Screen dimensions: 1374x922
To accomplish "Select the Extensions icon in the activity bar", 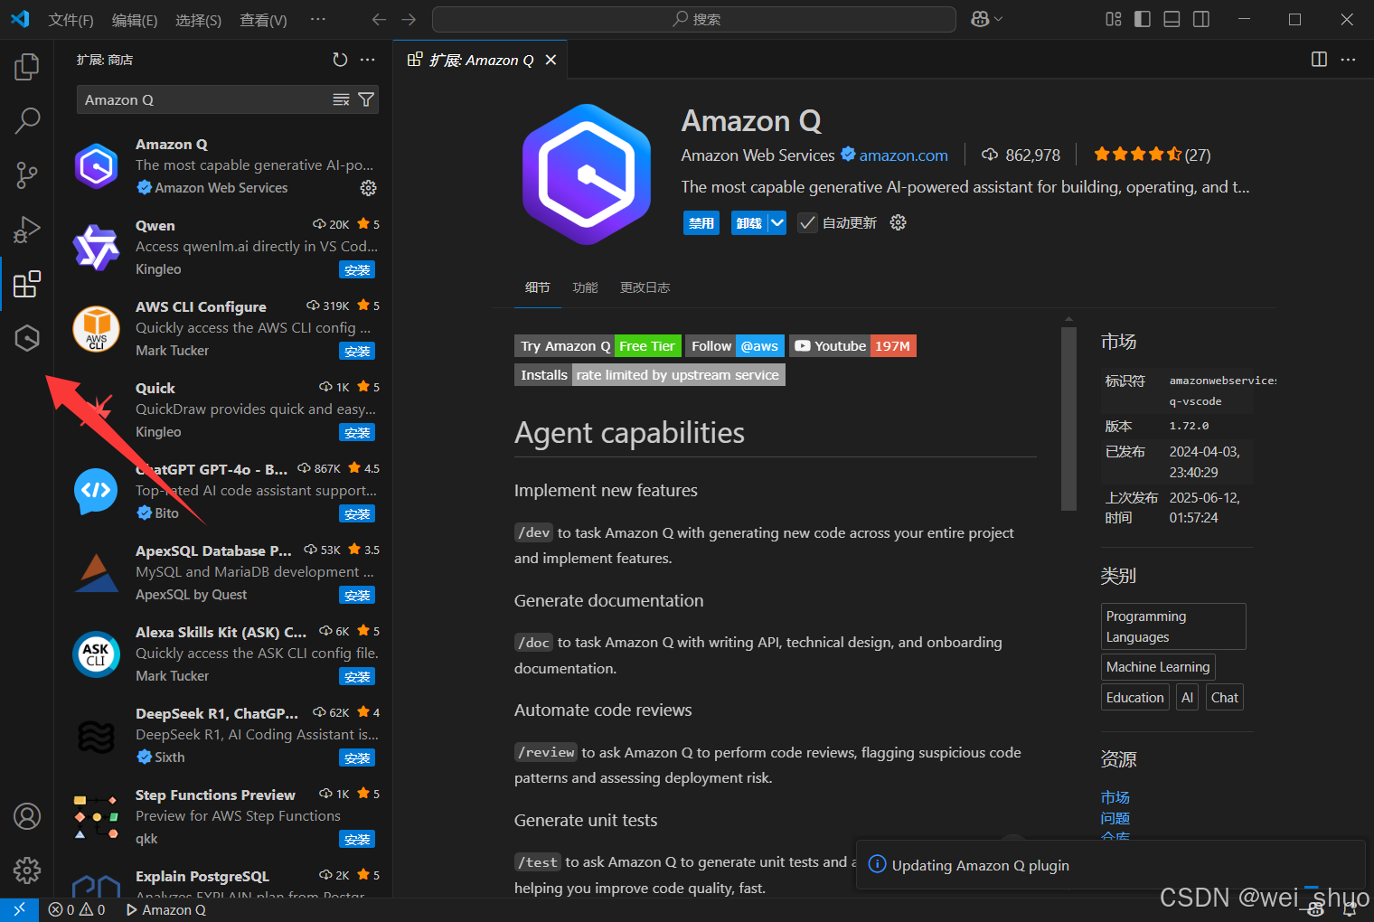I will point(27,284).
